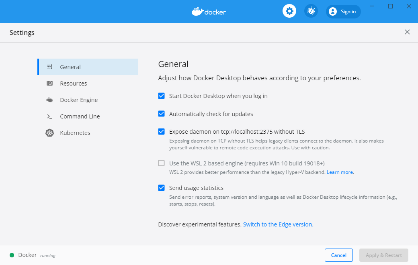Switch to the Resources settings section
This screenshot has height=265, width=418.
click(74, 83)
